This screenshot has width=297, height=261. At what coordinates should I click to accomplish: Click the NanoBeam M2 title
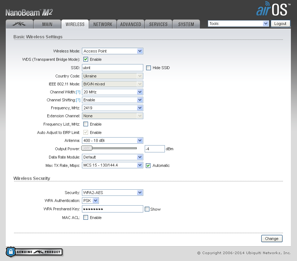[x=29, y=13]
